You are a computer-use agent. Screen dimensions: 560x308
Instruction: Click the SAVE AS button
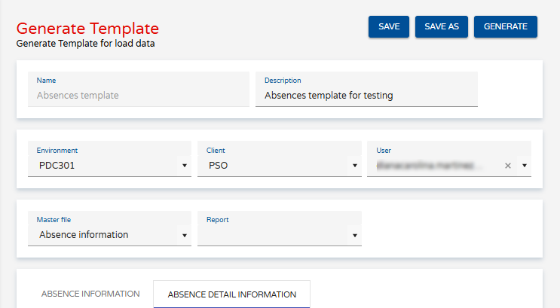pyautogui.click(x=442, y=27)
